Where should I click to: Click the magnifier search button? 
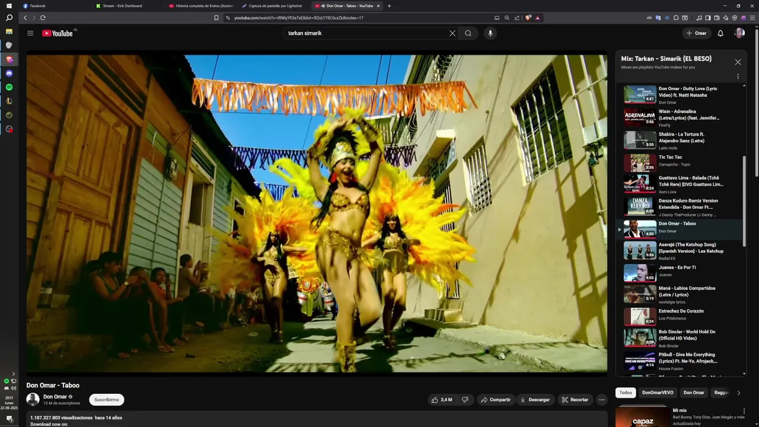click(468, 33)
